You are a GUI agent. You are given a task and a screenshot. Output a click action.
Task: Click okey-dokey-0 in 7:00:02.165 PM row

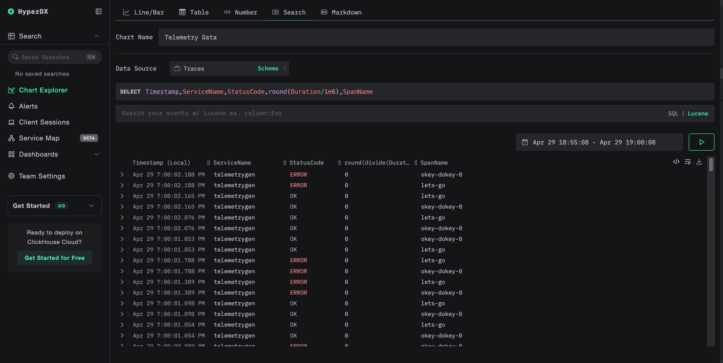click(442, 207)
